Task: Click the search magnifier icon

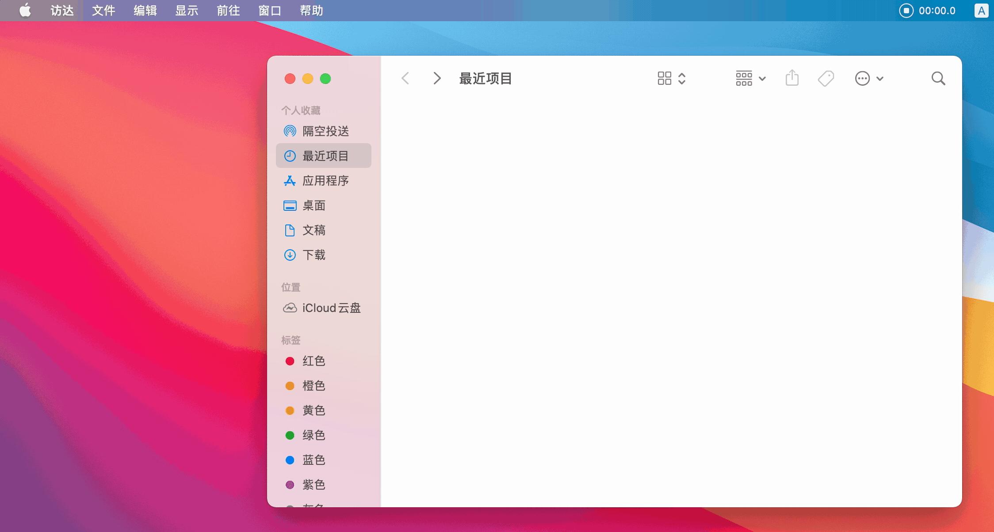Action: [938, 79]
